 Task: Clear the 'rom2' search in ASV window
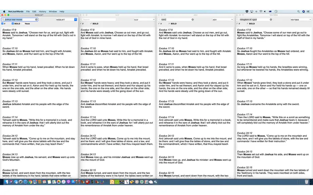192,20
